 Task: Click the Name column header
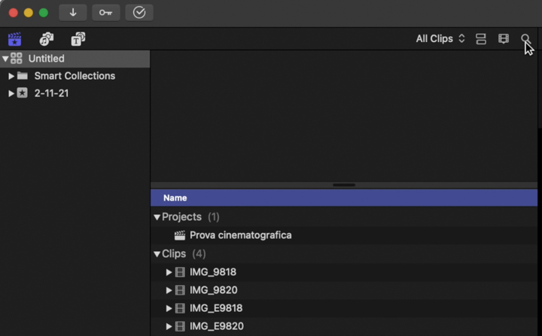[x=344, y=198]
